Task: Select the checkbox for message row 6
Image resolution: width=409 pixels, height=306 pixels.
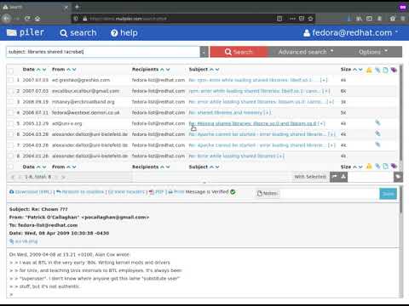Action: 11,134
